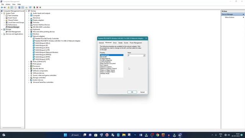Select the Realtek Wireless LAN 802.11n USB adapter
Screen dimensions: 245x138
pyautogui.click(x=58, y=41)
